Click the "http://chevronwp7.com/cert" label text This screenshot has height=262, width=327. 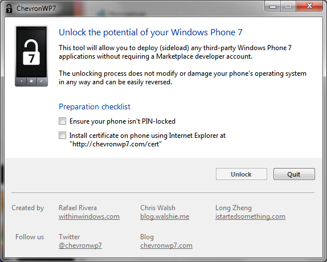[116, 144]
